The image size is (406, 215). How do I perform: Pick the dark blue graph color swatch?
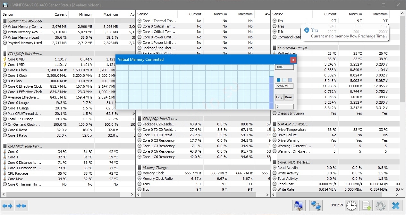pos(279,80)
